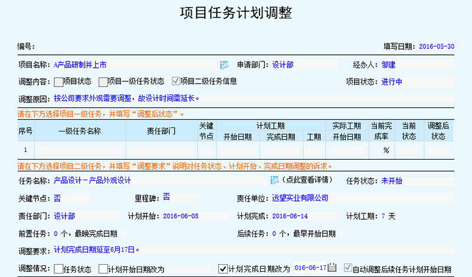Click the 调整后状态 cell in row 1
The width and height of the screenshot is (472, 277).
point(438,150)
